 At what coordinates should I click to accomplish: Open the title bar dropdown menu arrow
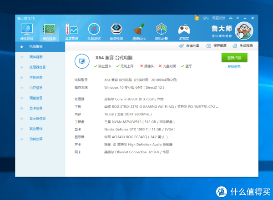pos(238,18)
